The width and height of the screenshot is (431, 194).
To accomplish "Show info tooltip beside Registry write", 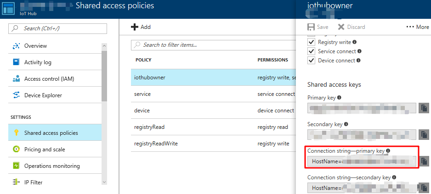I will 355,42.
